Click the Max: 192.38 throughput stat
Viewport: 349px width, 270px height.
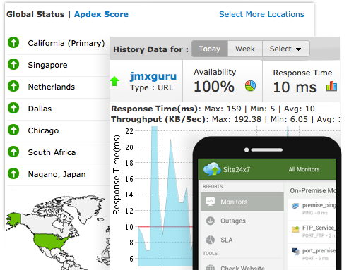pos(237,119)
